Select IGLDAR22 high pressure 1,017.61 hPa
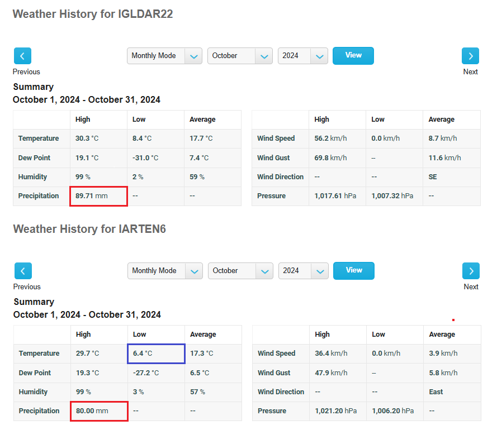The width and height of the screenshot is (497, 430). click(x=335, y=196)
